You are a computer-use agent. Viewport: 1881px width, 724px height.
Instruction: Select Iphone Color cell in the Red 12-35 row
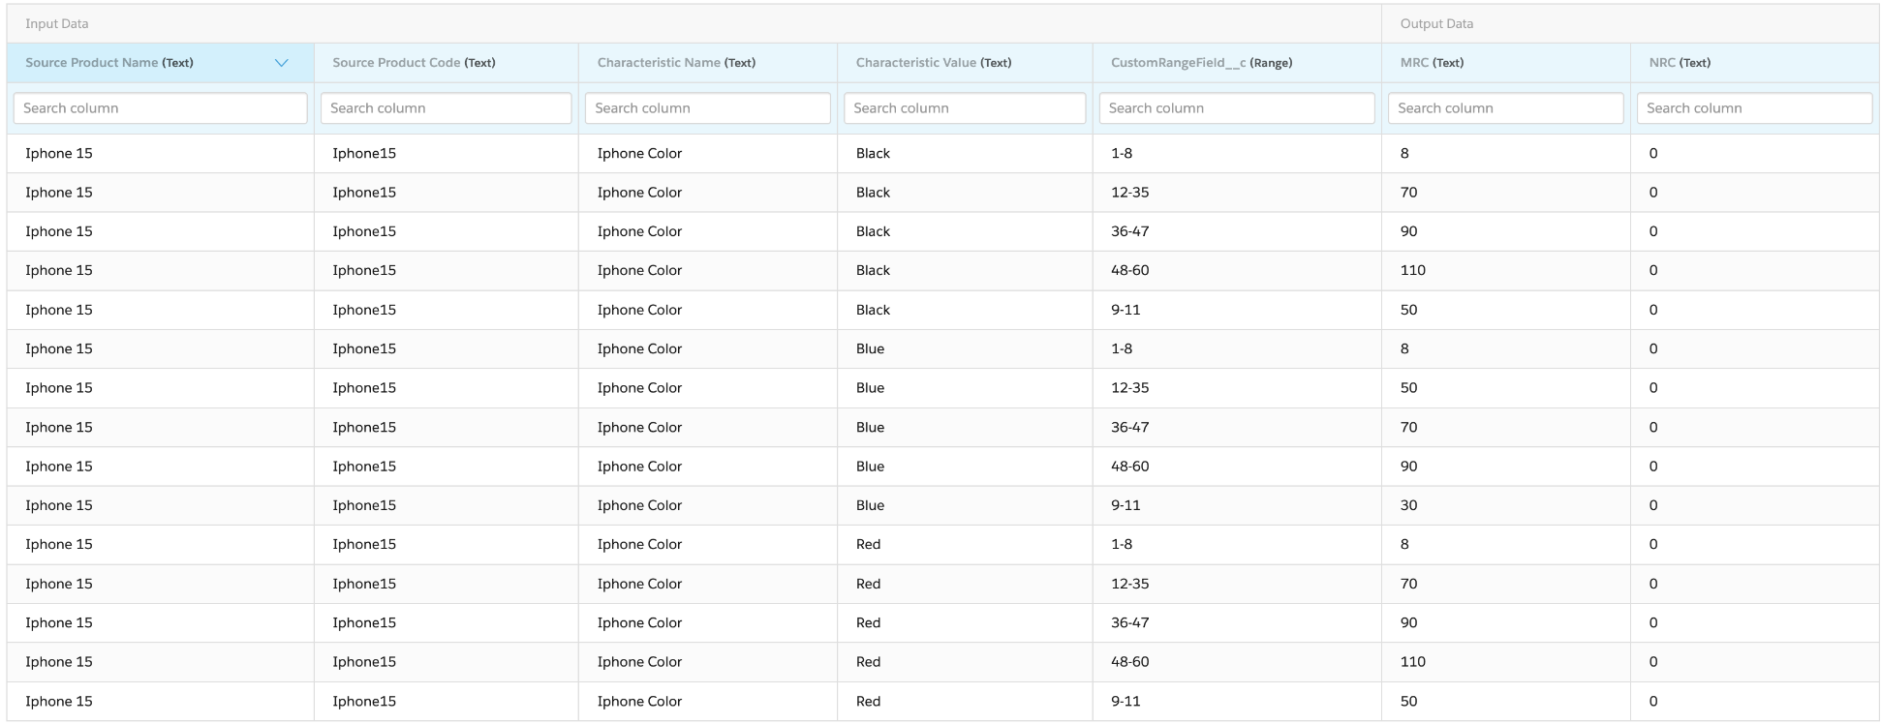[708, 584]
